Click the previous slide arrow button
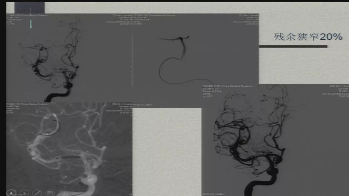The height and width of the screenshot is (196, 349). [x=11, y=192]
